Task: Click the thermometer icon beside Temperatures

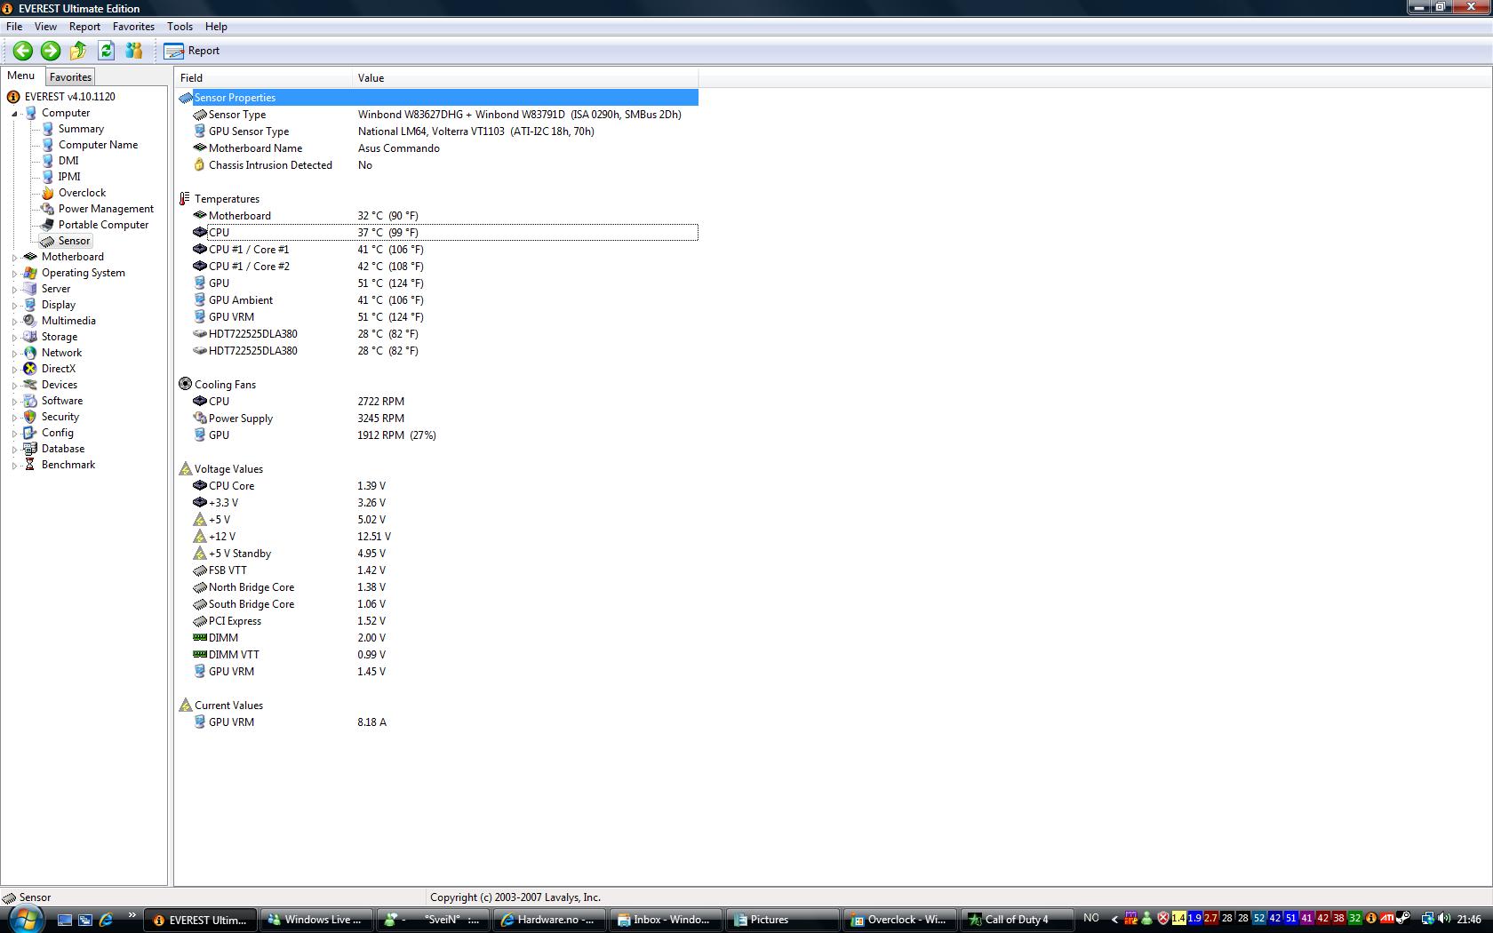Action: pos(185,199)
